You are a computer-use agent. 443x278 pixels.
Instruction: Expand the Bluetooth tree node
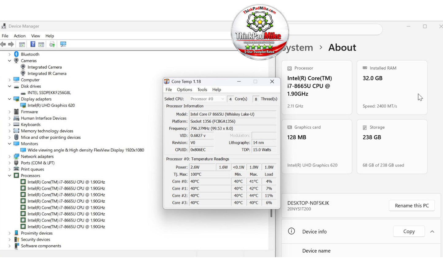point(10,54)
